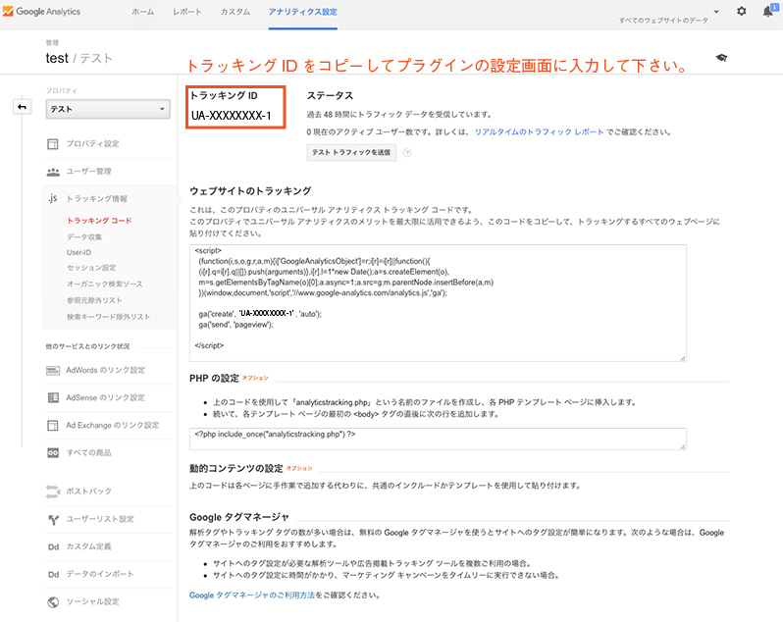Click the AdWords link settings icon
This screenshot has width=783, height=622.
point(53,371)
